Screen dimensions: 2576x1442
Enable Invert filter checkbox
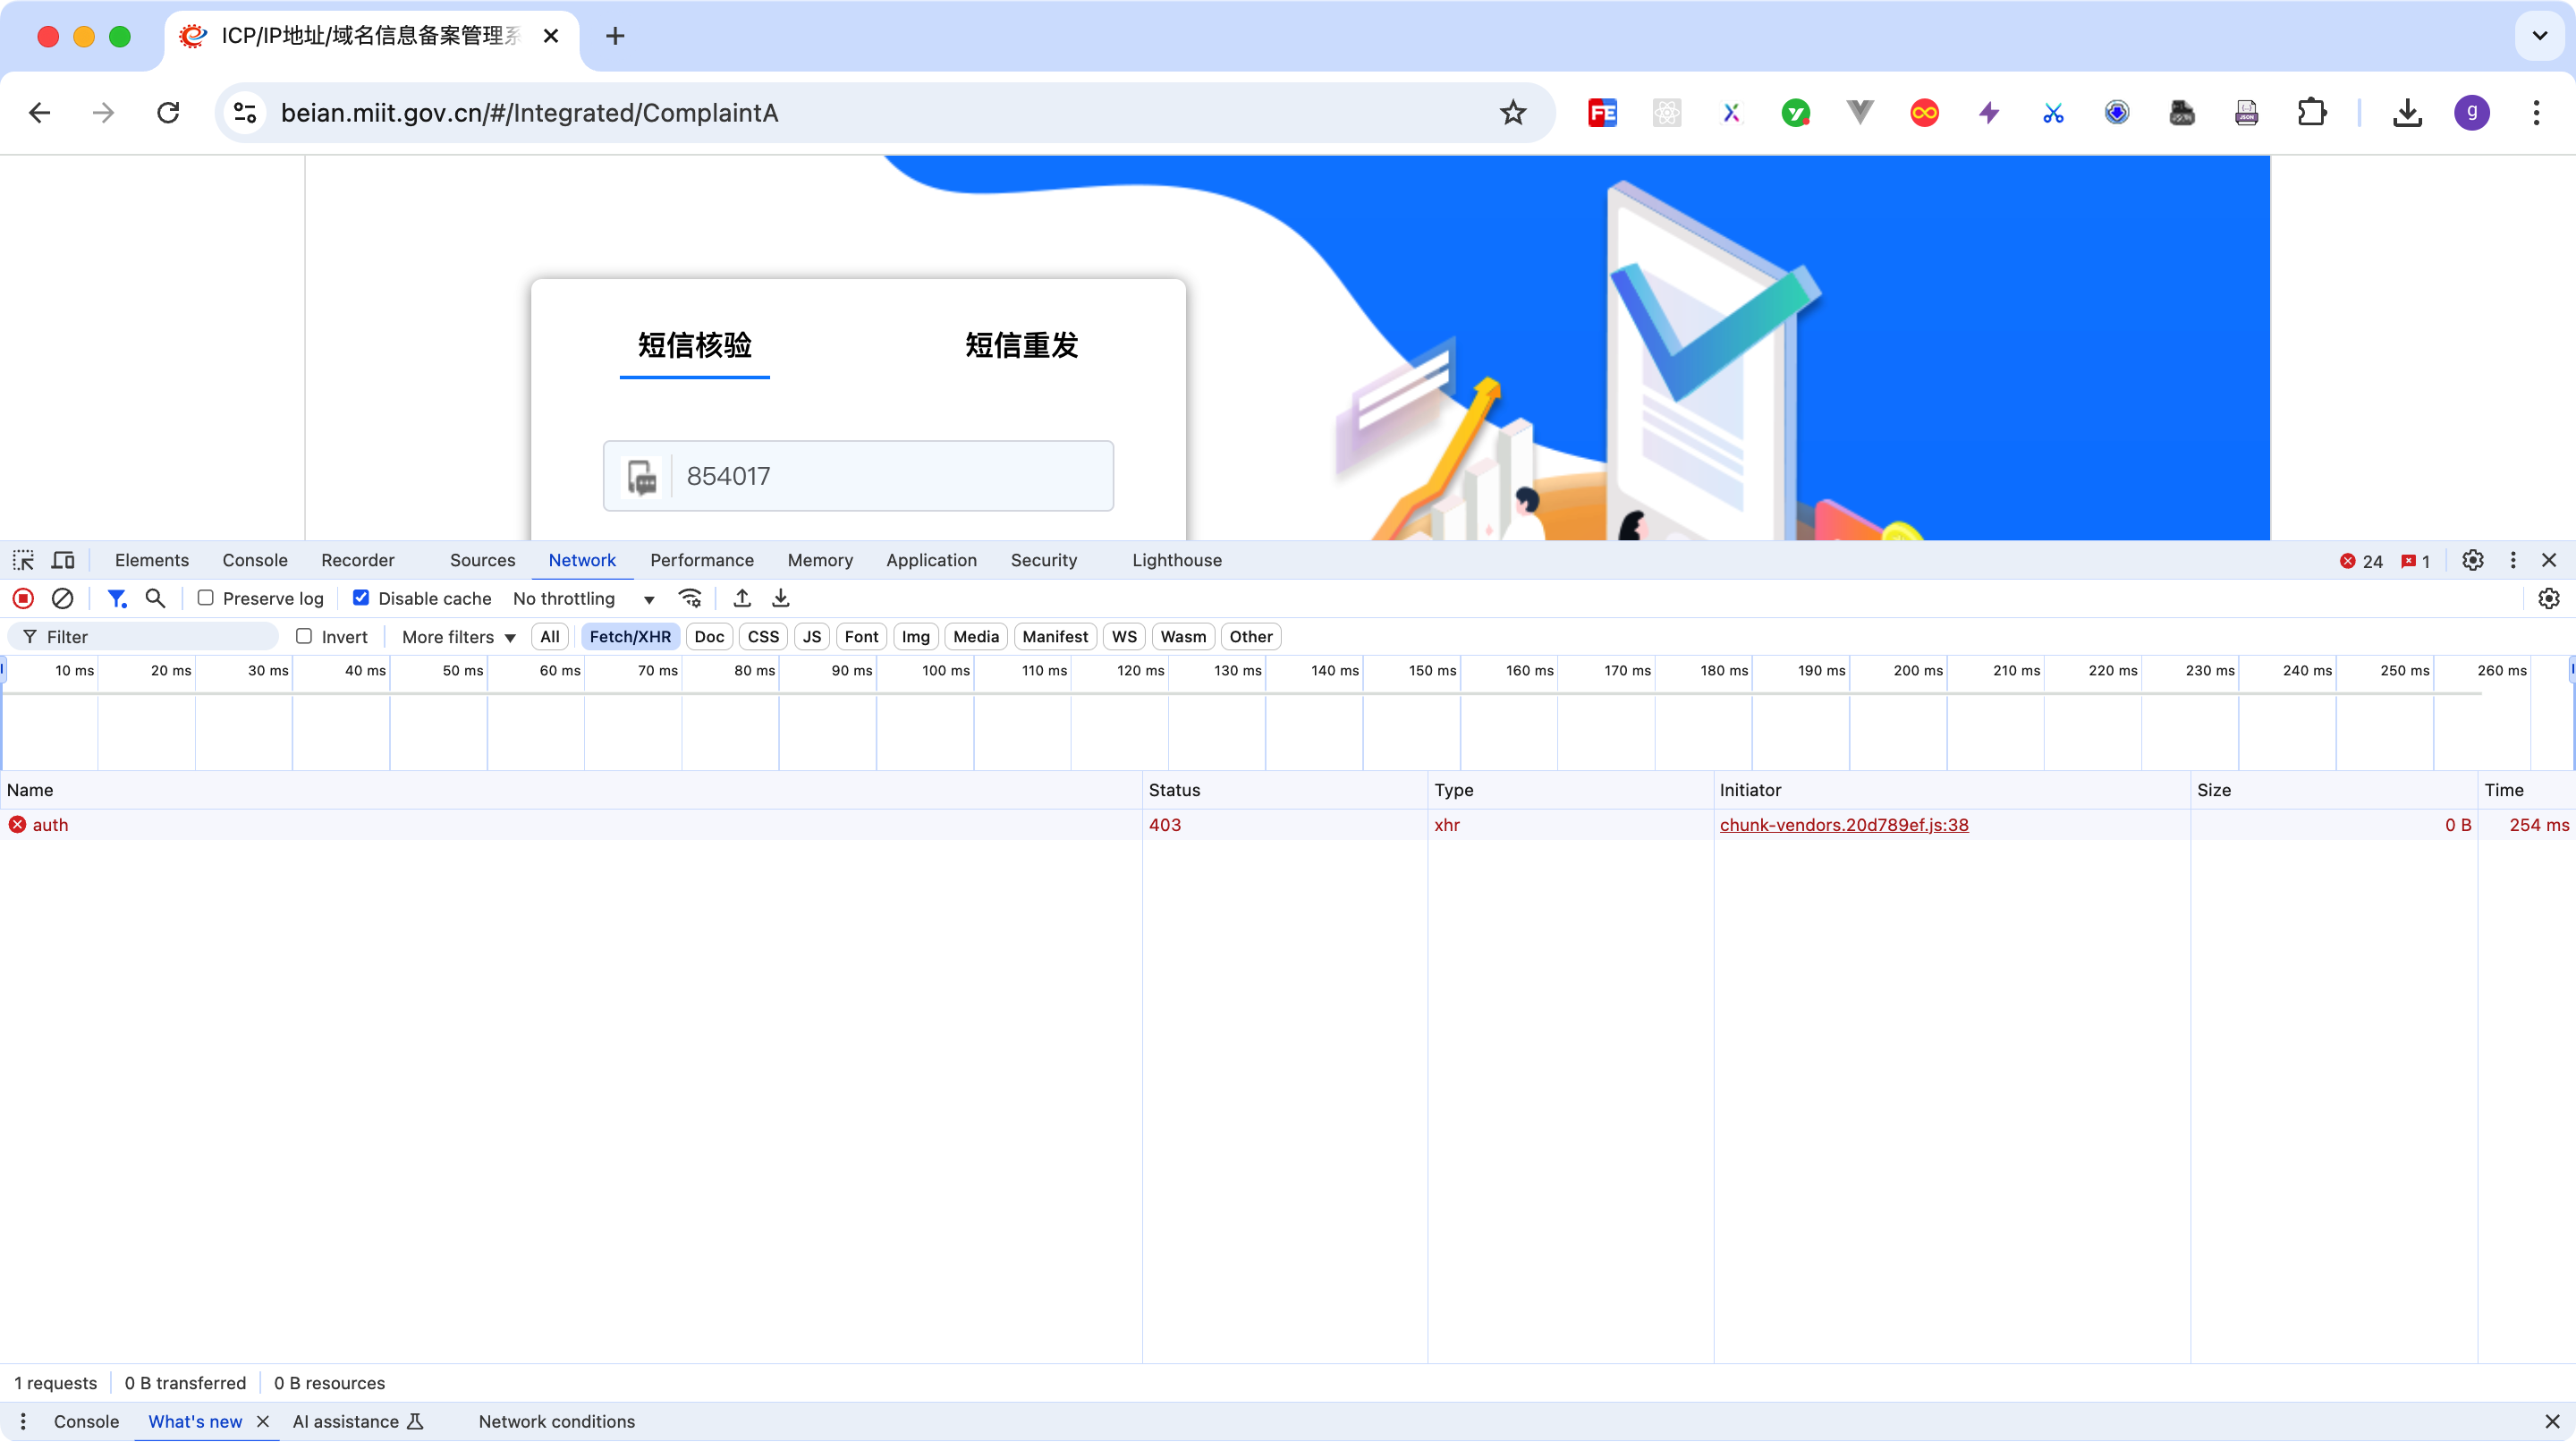(x=304, y=636)
